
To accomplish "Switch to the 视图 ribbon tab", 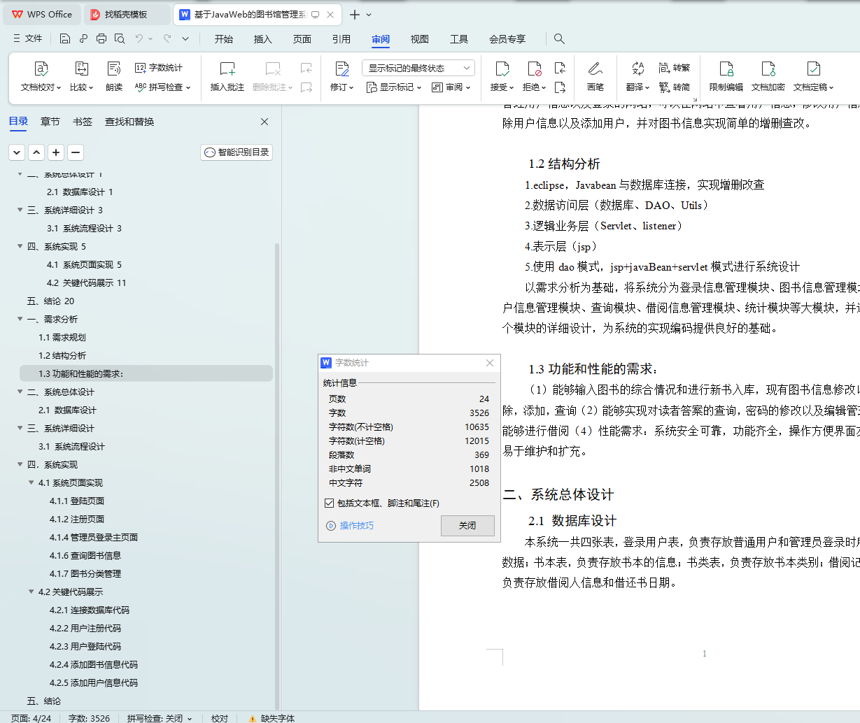I will point(420,39).
